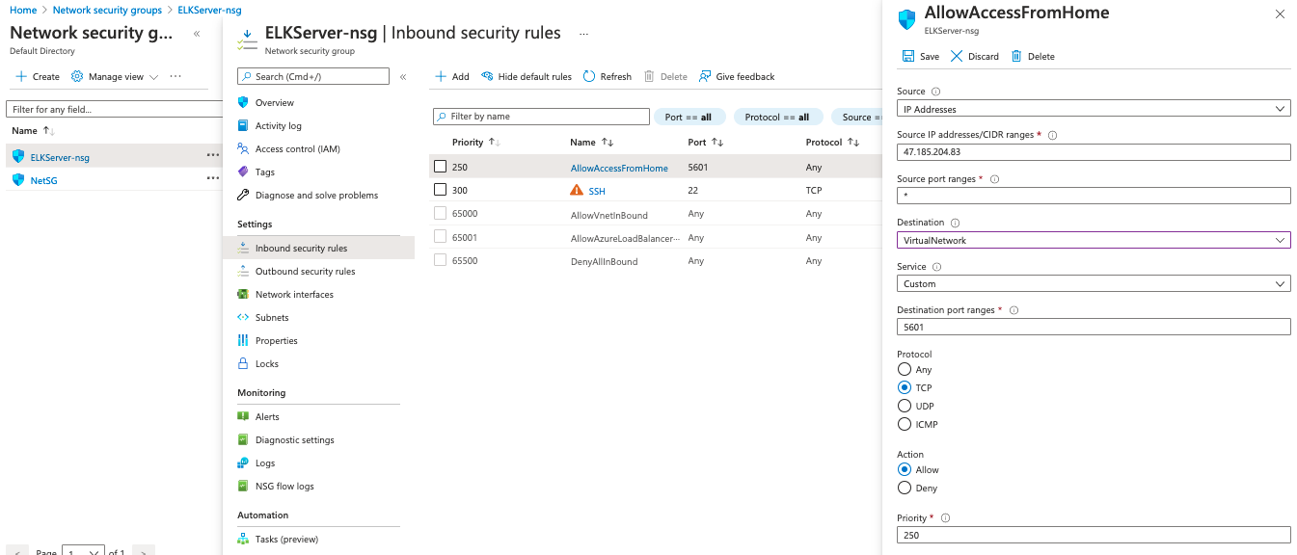1297x555 pixels.
Task: Add a new inbound rule
Action: pyautogui.click(x=451, y=76)
